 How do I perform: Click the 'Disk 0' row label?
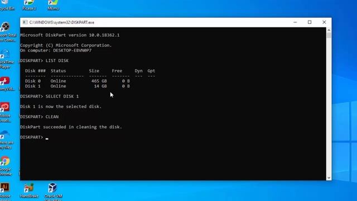33,81
